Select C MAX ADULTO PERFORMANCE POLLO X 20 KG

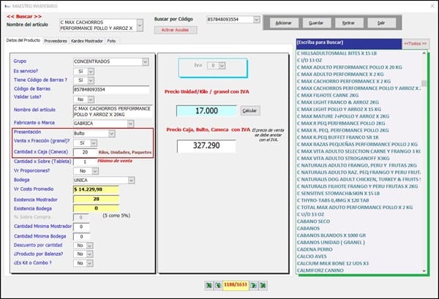[x=350, y=67]
